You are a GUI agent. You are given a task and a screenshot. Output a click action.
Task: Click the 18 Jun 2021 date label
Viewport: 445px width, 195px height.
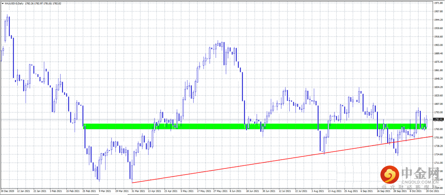coord(253,191)
